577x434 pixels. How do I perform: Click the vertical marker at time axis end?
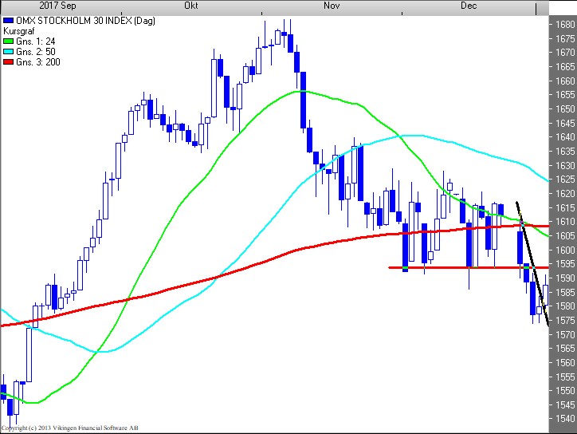click(x=536, y=7)
